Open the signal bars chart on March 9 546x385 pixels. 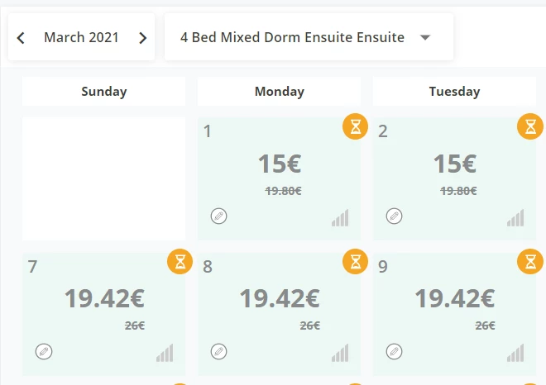tap(515, 353)
